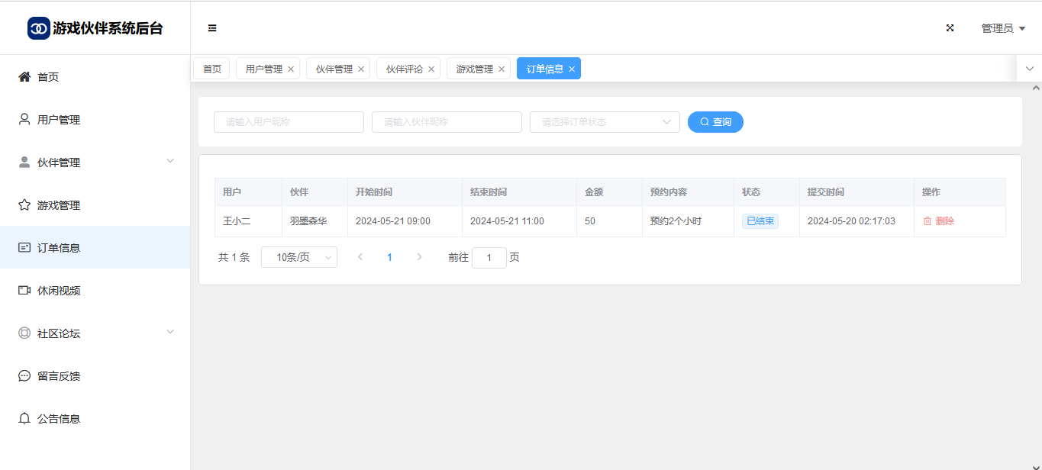Click the 请输入用户昵称 input field
This screenshot has height=470, width=1042.
coord(289,122)
